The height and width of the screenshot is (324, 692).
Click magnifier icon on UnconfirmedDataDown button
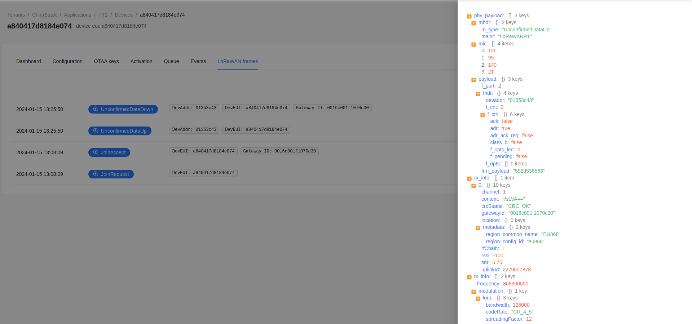coord(96,109)
